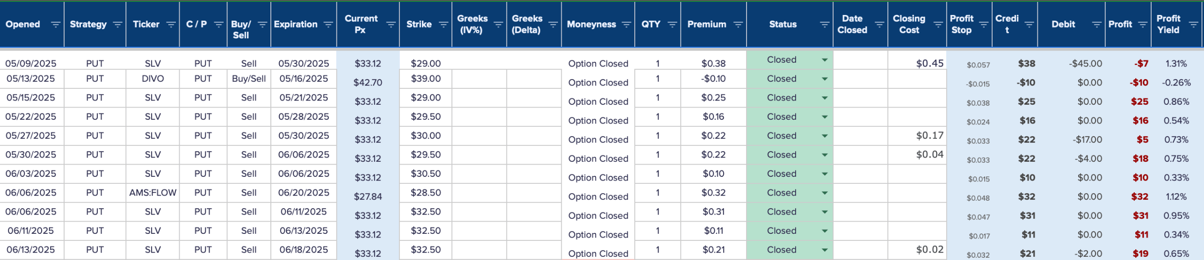Click the $42.70 Current Px cell

pos(368,83)
